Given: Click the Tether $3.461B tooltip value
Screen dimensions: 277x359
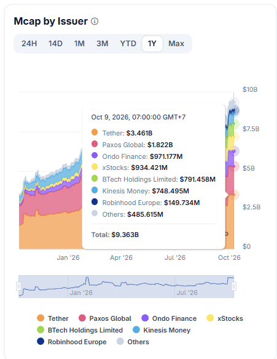Looking at the screenshot, I should 139,133.
